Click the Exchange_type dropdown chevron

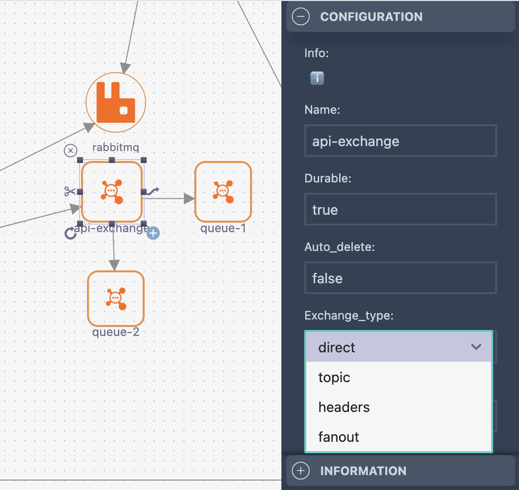point(476,347)
